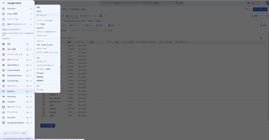Select Studio in BigQuery submenu
The height and width of the screenshot is (140, 269).
tap(39, 11)
